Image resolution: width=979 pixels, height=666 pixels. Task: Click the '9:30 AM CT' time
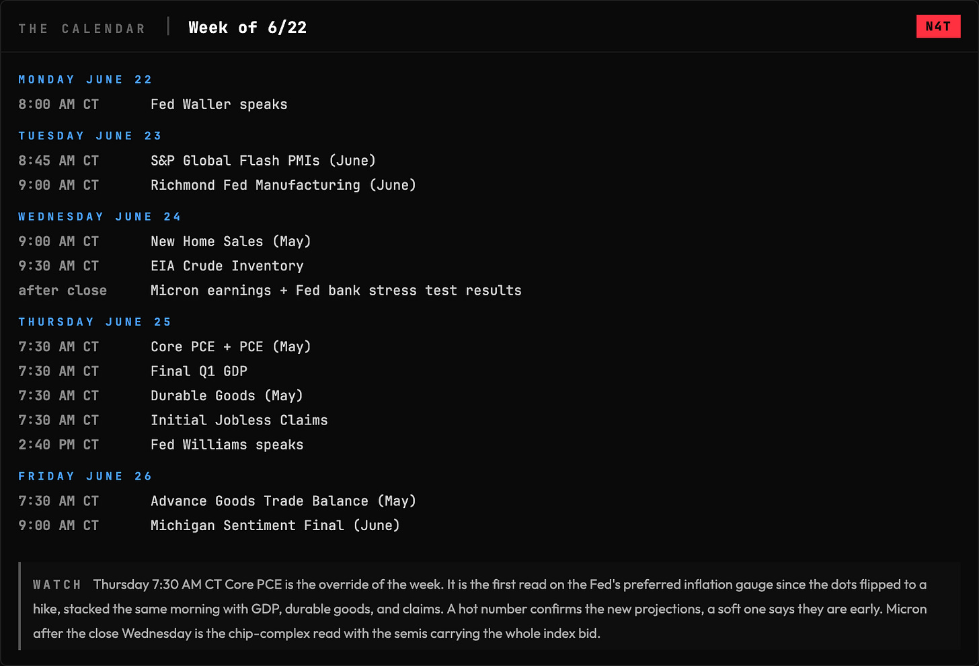pyautogui.click(x=58, y=266)
